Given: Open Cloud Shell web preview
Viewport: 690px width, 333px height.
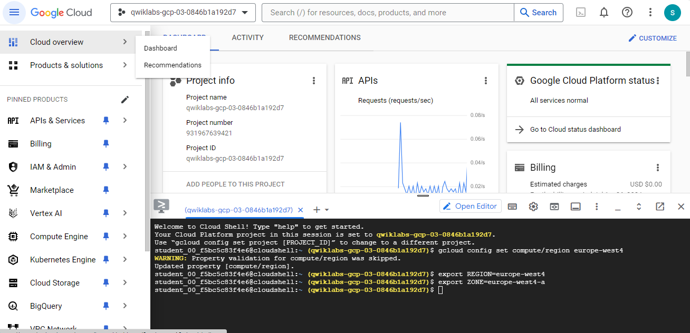Looking at the screenshot, I should 554,207.
